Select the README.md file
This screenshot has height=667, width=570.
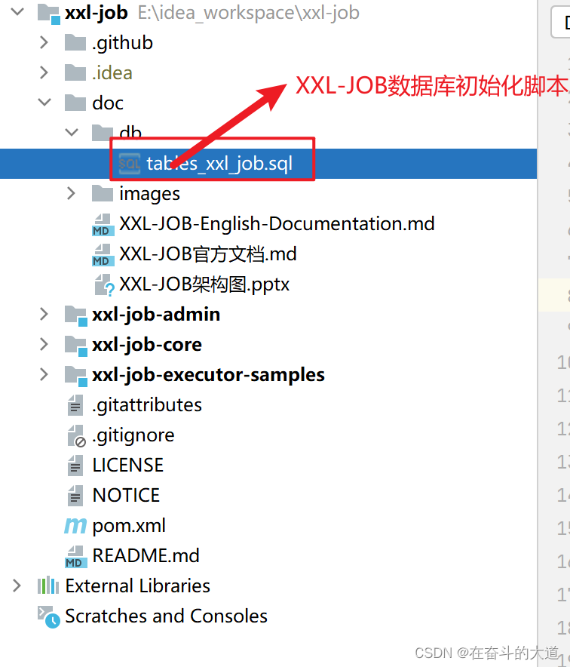pos(146,556)
